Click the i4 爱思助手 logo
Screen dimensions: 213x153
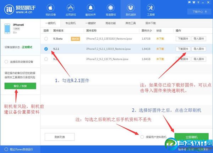[20, 9]
